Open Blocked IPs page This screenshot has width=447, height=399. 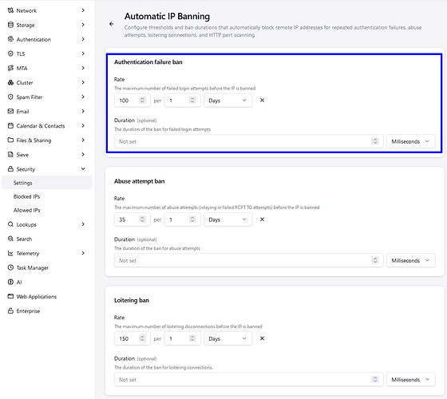27,196
